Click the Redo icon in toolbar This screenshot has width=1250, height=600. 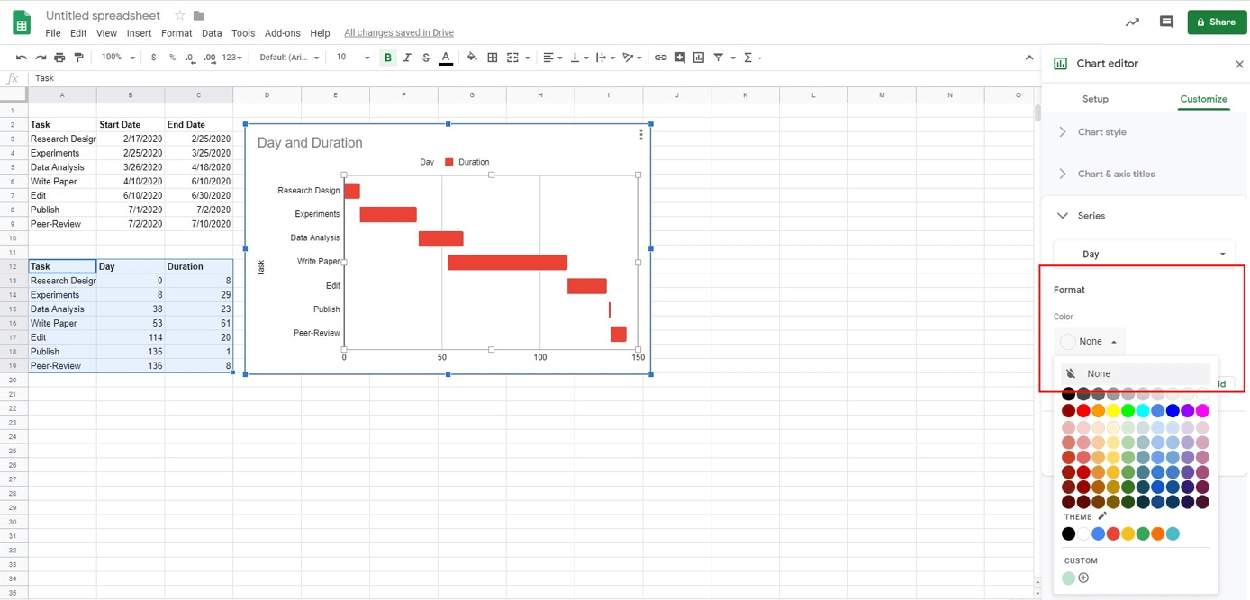pos(41,58)
